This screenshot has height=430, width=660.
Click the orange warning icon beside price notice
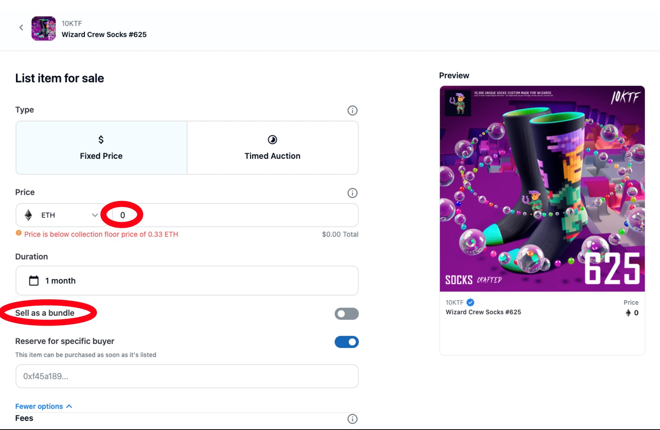(x=19, y=233)
